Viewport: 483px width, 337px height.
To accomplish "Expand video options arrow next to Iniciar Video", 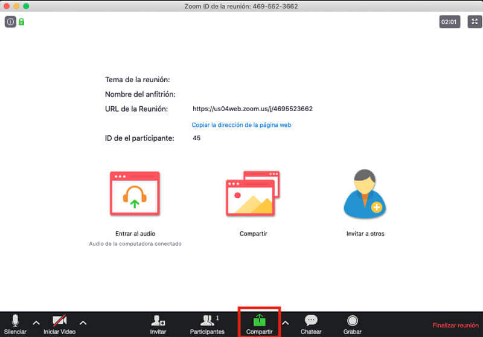I will point(83,323).
